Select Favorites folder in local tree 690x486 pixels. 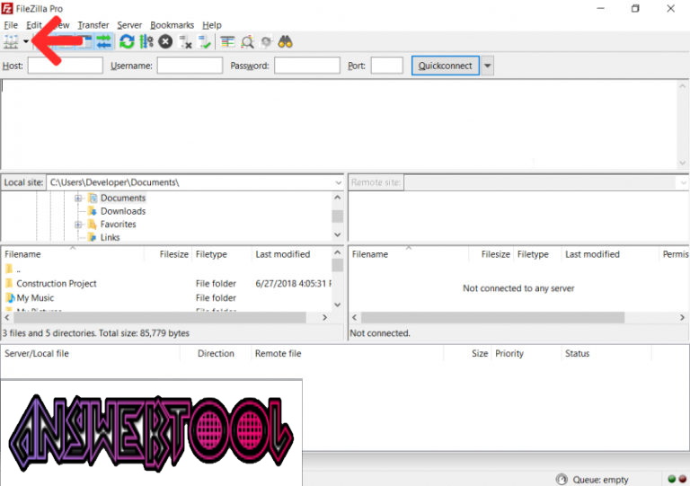coord(118,225)
